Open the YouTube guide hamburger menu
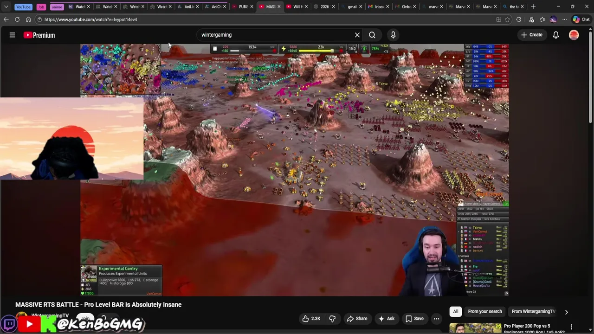The height and width of the screenshot is (334, 594). coord(13,35)
